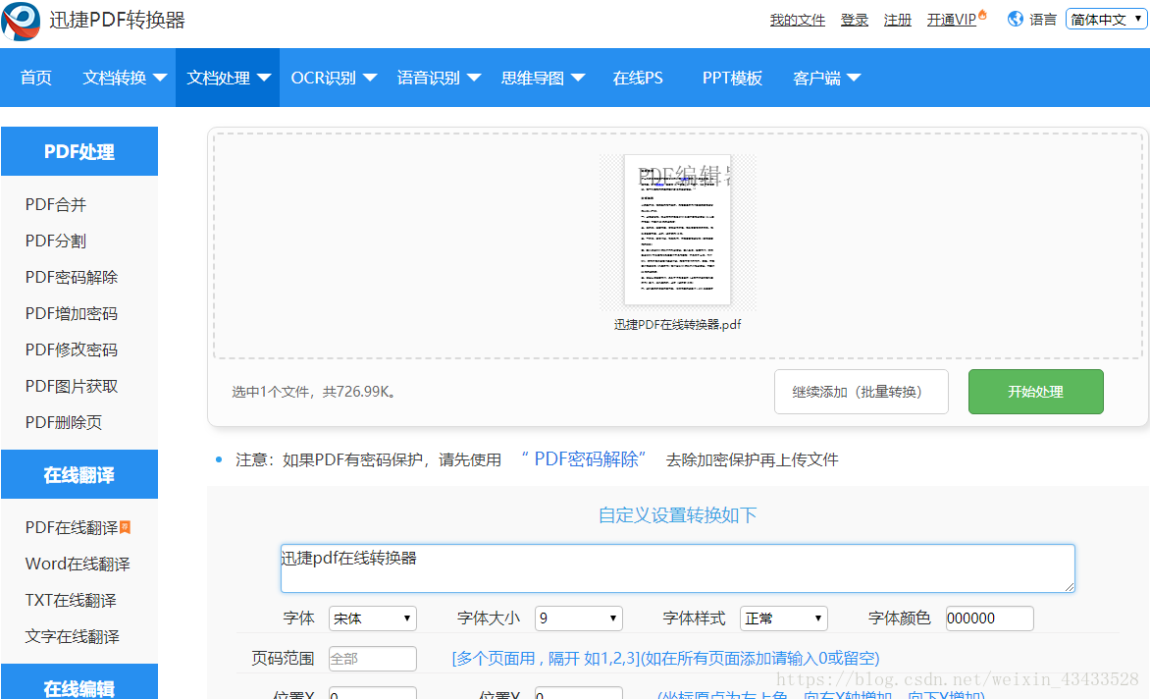The image size is (1150, 699).
Task: Click the 字体颜色 000000 color field
Action: [989, 618]
